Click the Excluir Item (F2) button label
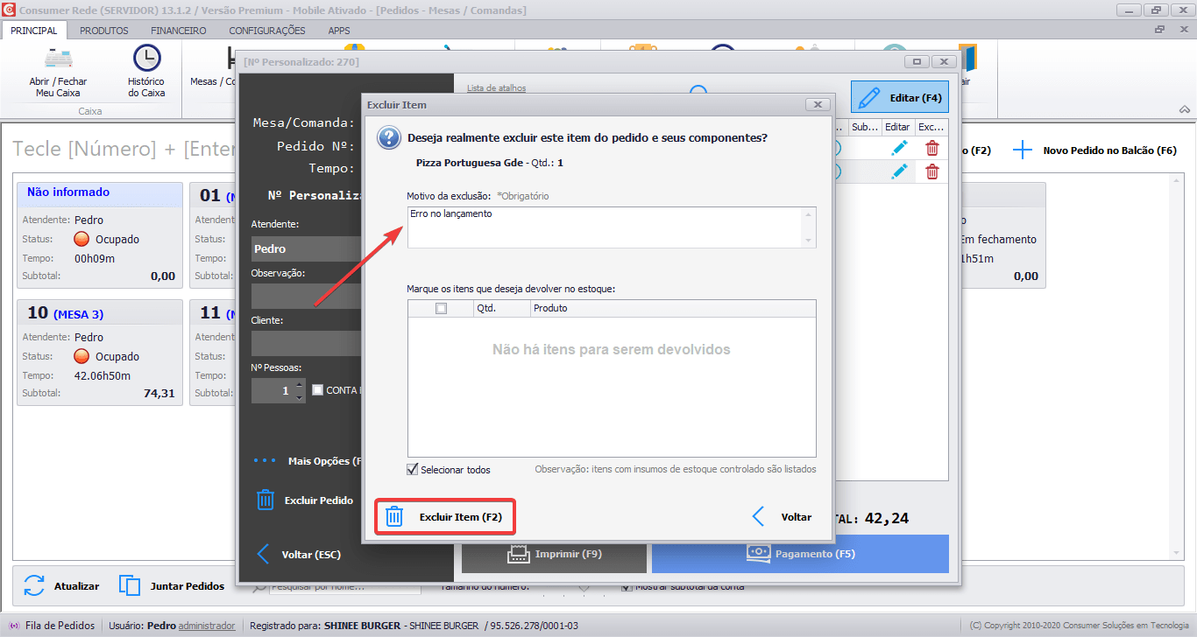This screenshot has width=1197, height=637. [x=461, y=517]
